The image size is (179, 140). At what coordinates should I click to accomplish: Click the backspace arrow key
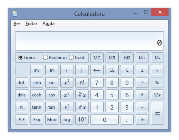click(97, 70)
